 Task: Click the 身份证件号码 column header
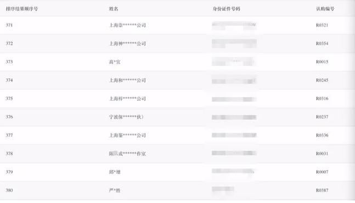coord(226,9)
